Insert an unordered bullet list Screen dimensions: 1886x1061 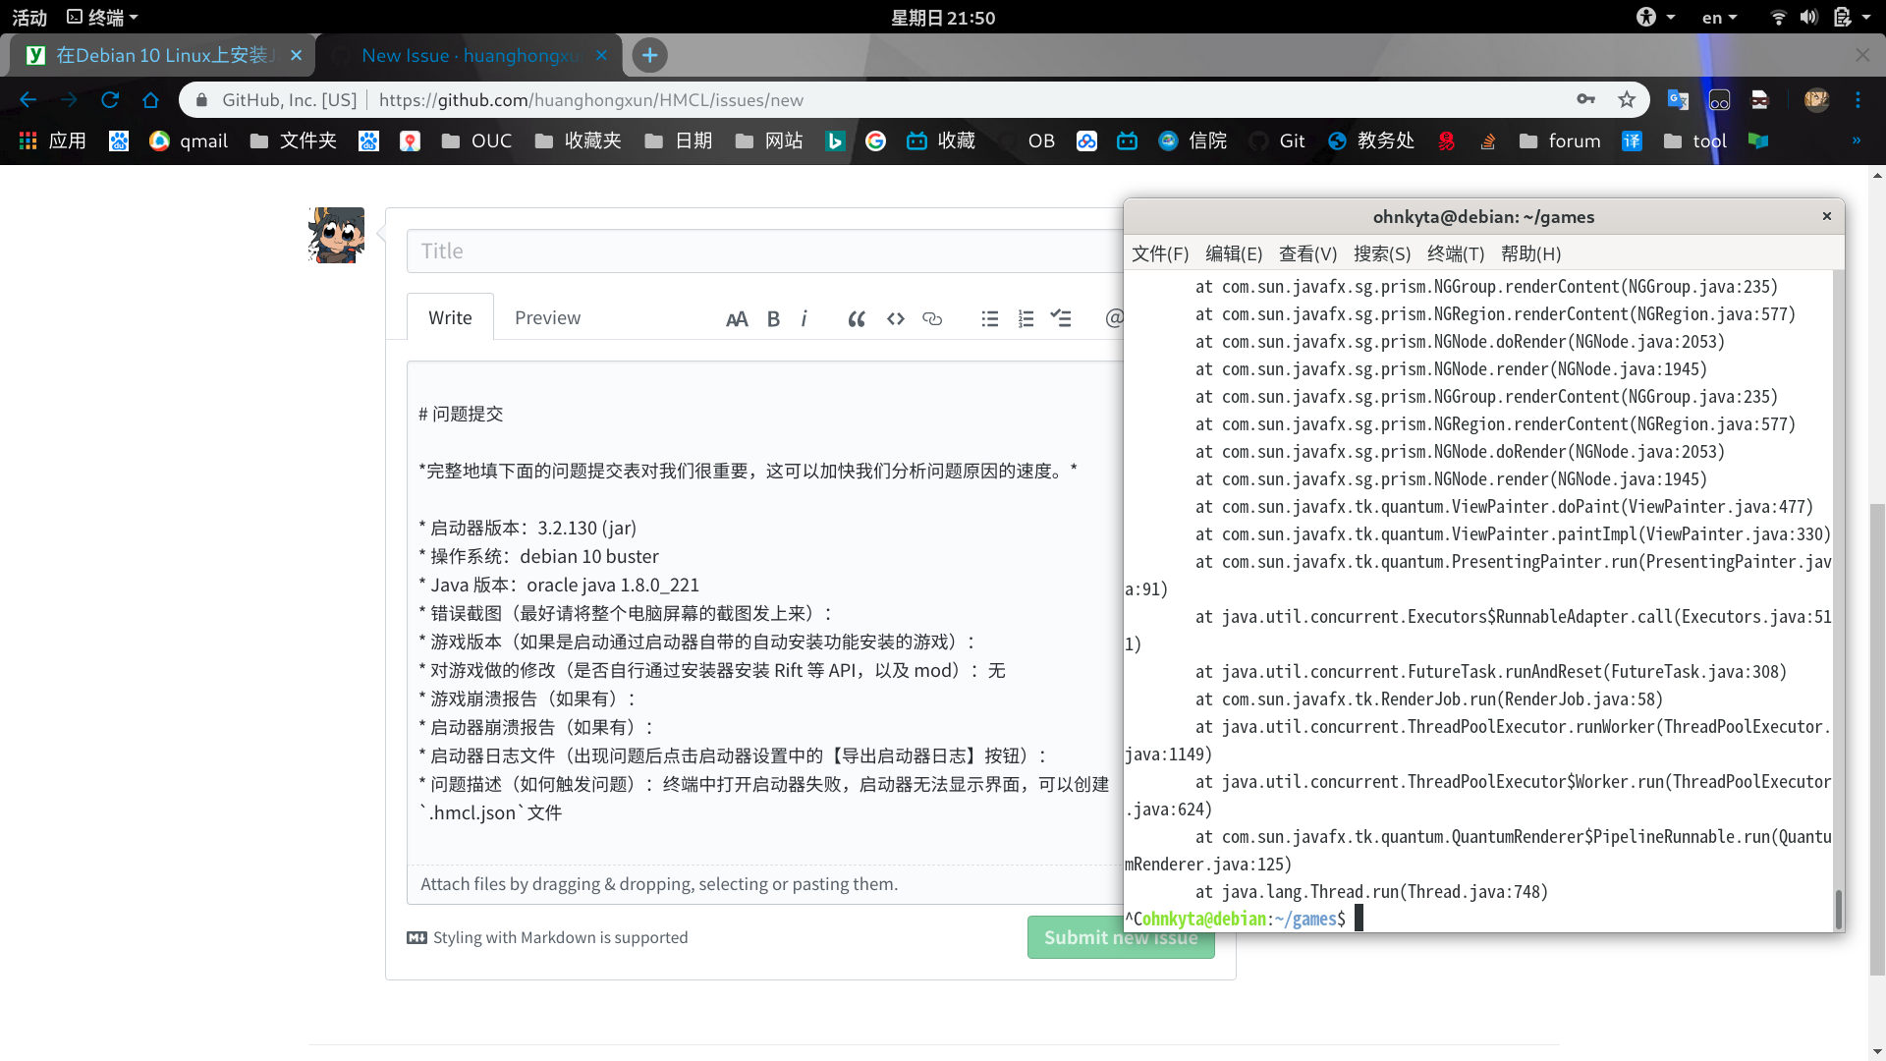click(x=990, y=318)
